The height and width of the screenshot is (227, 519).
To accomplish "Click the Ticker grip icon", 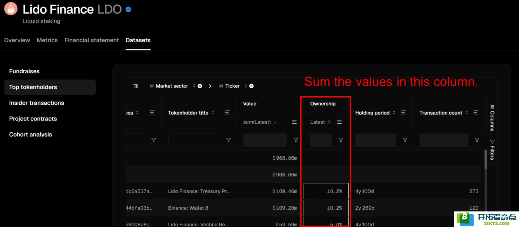I will 221,86.
